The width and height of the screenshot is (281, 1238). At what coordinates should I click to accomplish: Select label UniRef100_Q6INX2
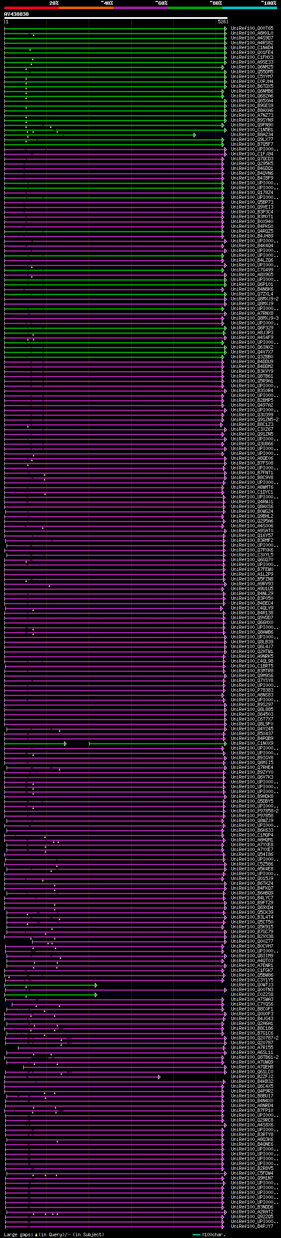click(252, 347)
